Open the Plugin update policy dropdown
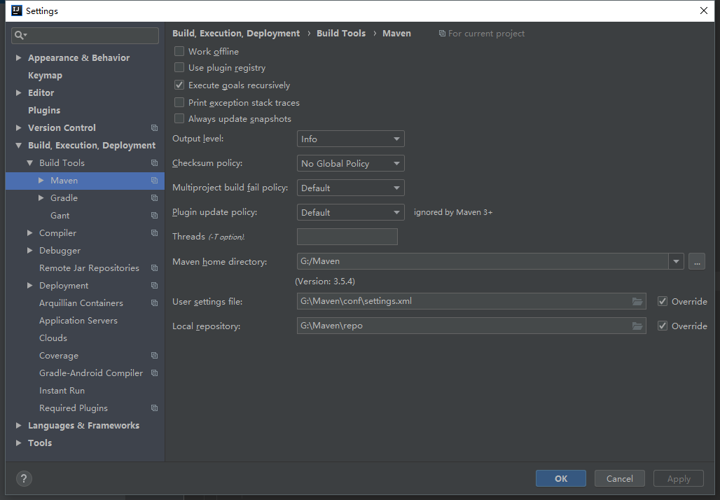720x500 pixels. (x=350, y=212)
